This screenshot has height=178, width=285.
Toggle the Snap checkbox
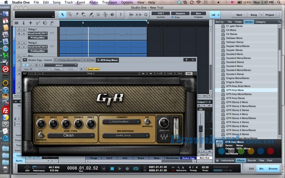point(172,17)
